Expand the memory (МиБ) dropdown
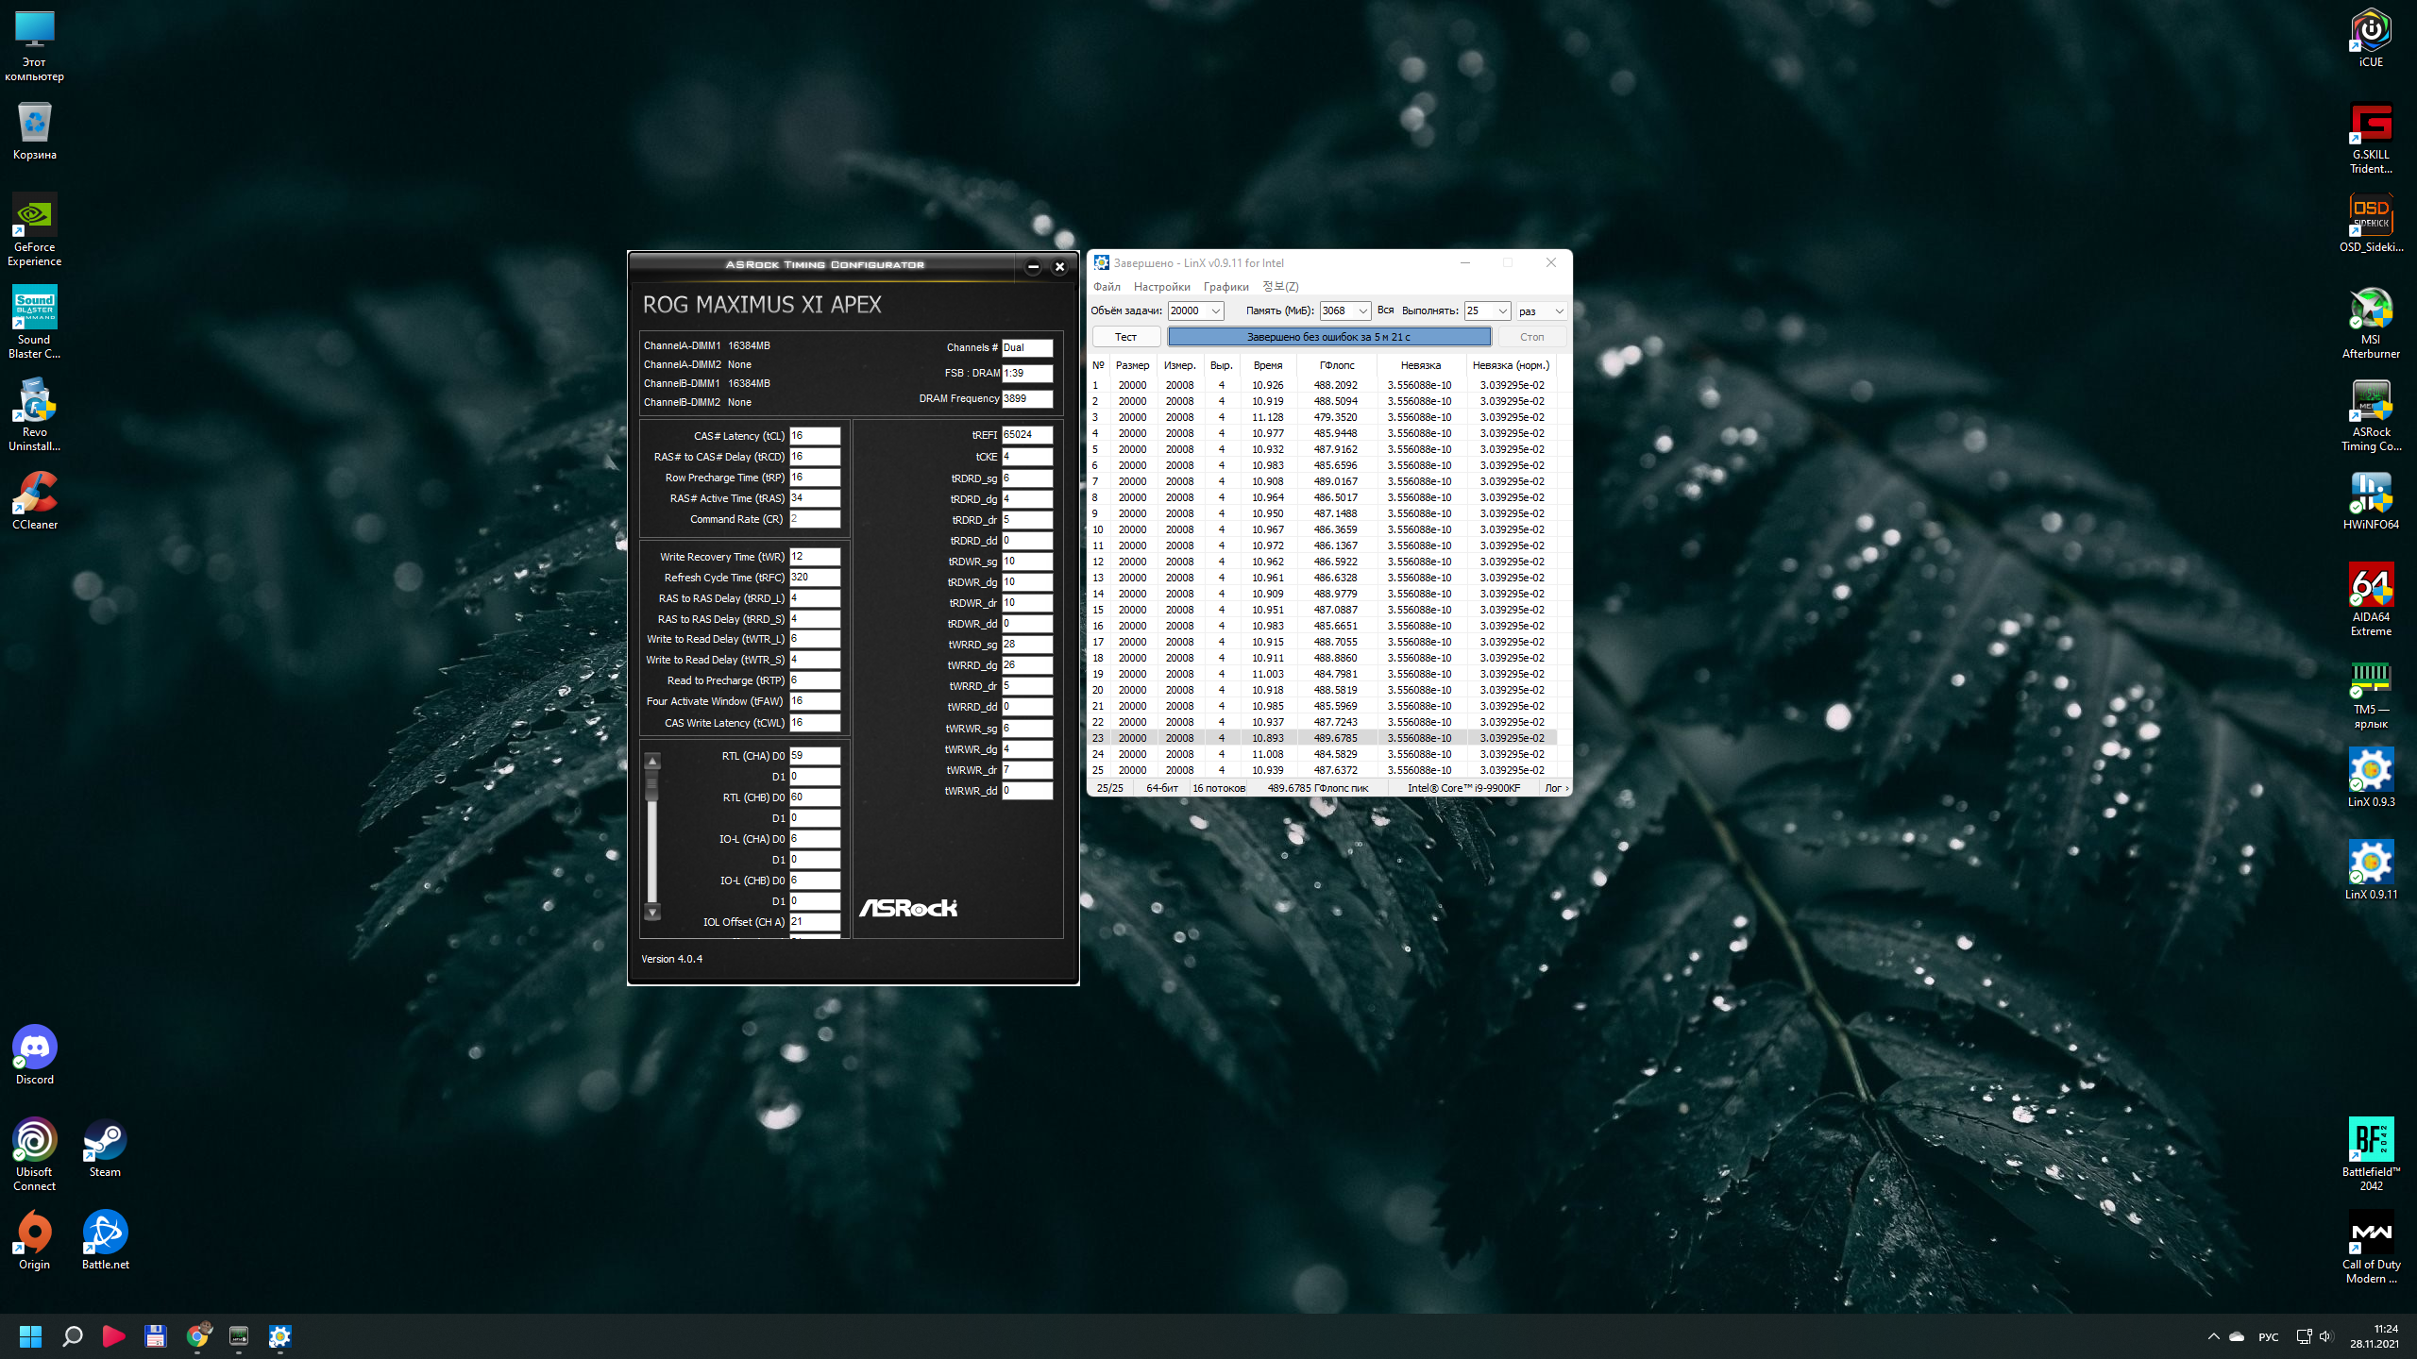The width and height of the screenshot is (2417, 1359). (x=1362, y=311)
